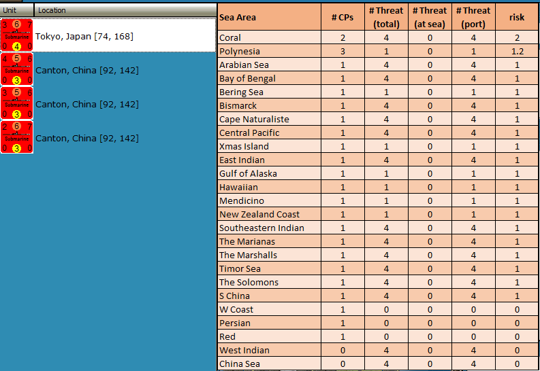The height and width of the screenshot is (371, 540).
Task: Click the Cape Naturaliste cell
Action: 269,119
